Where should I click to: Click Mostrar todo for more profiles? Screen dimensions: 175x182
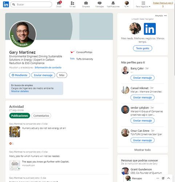(x=143, y=150)
